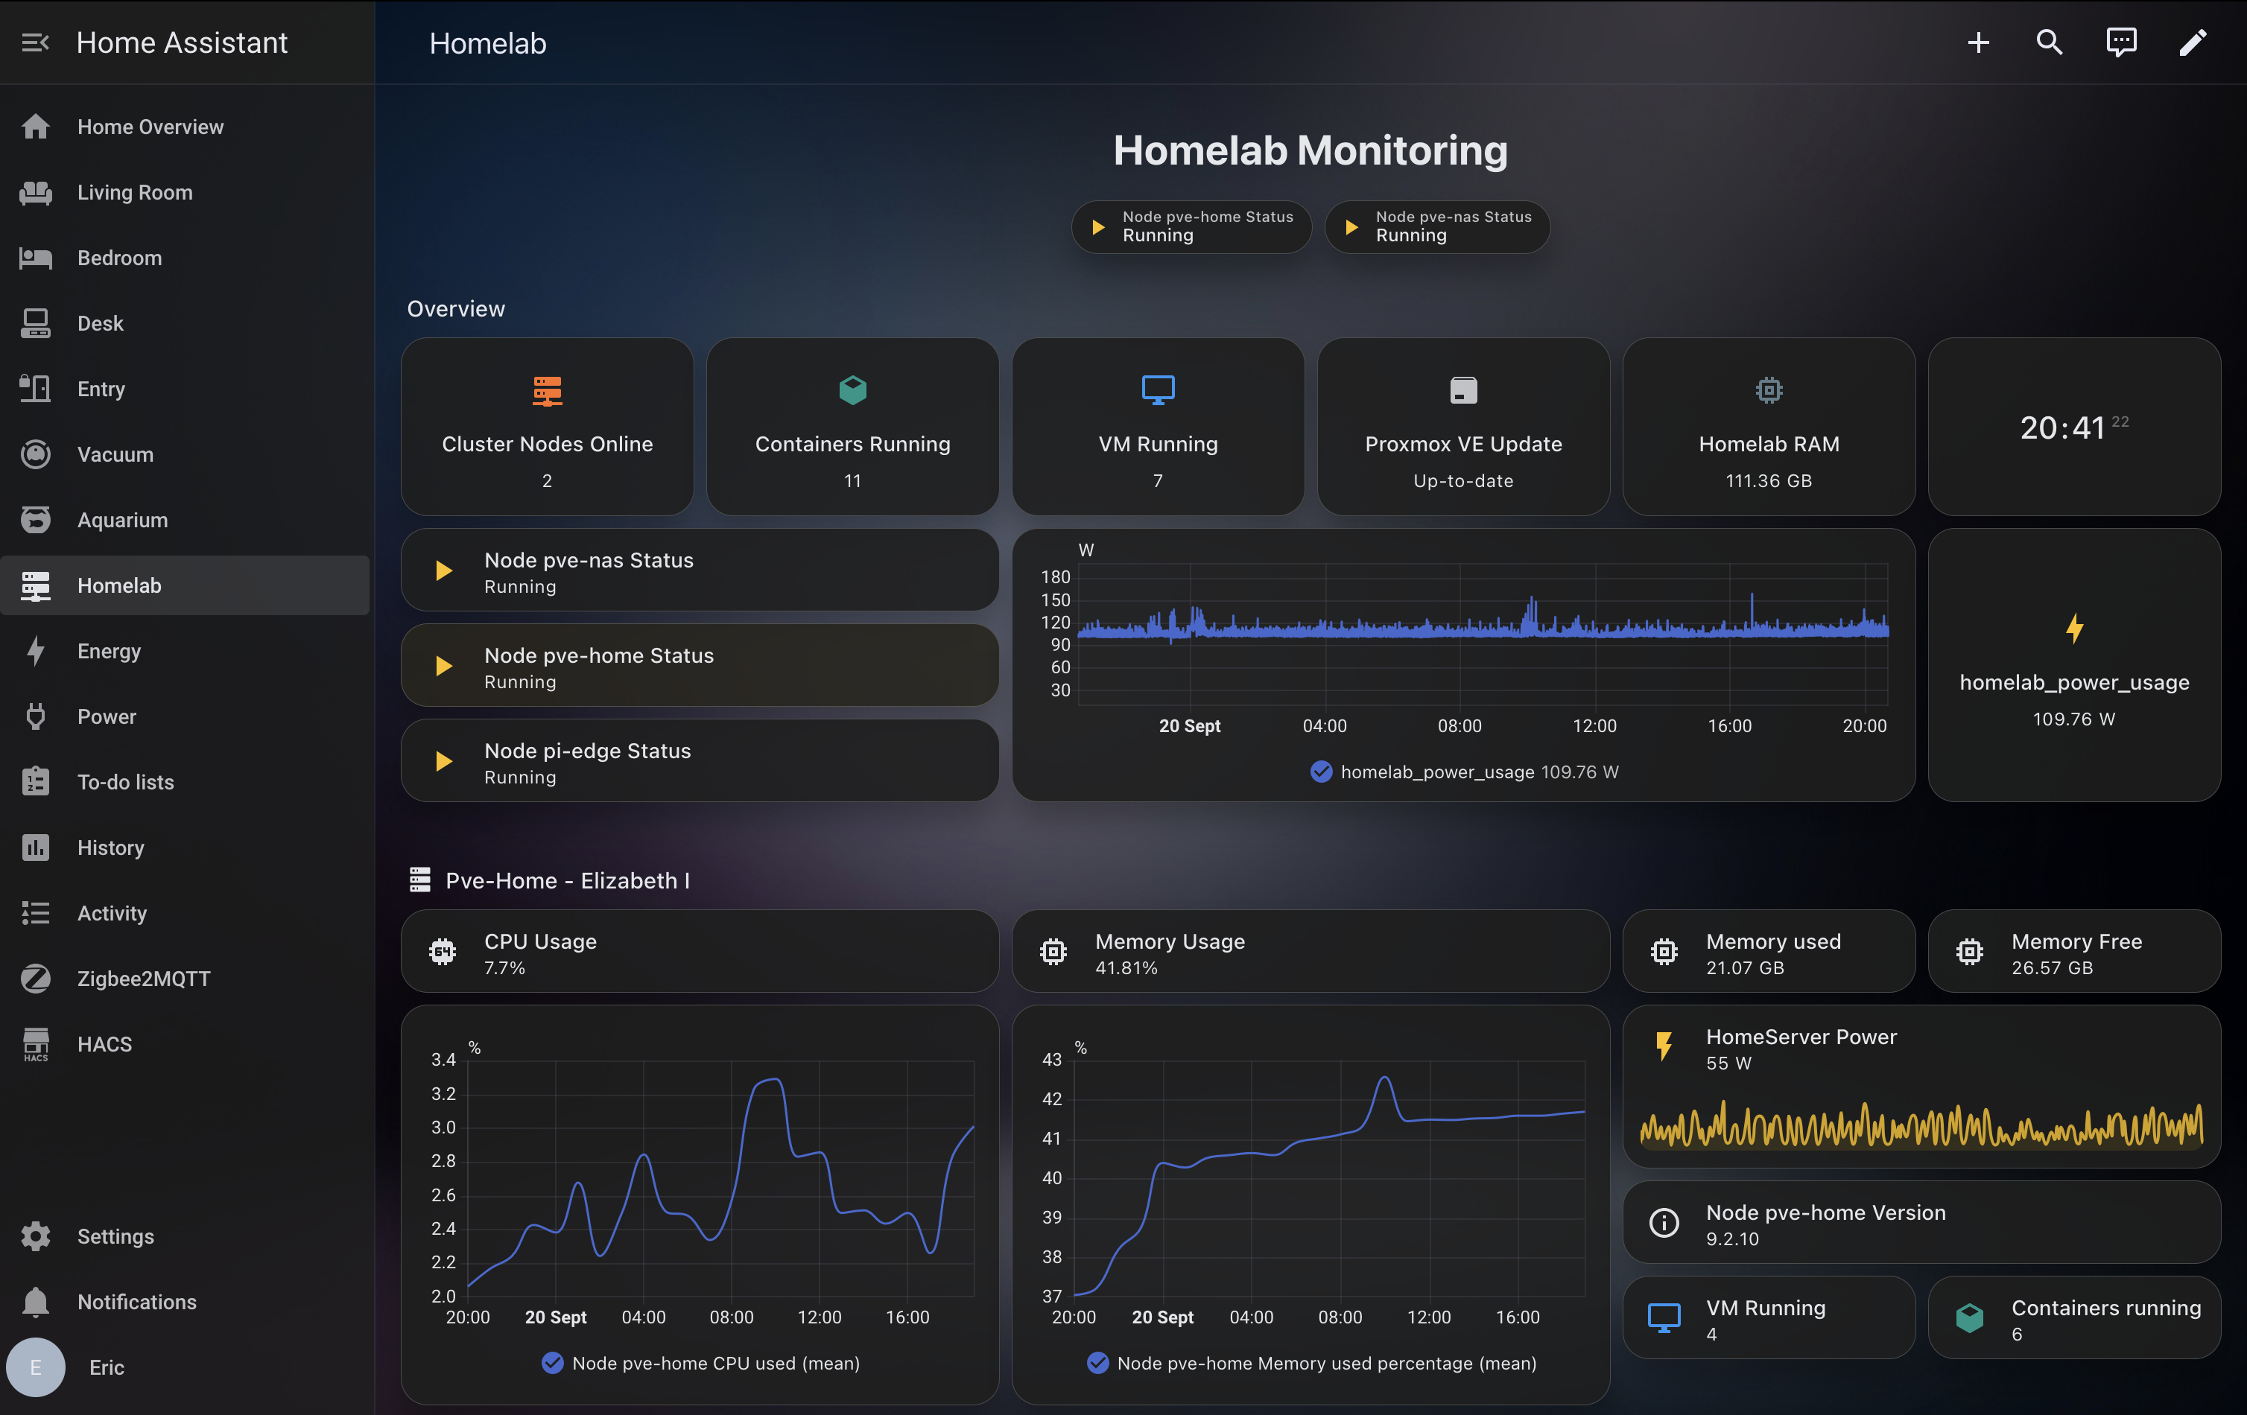Open the Cluster Nodes Online card
The height and width of the screenshot is (1415, 2247).
[547, 426]
